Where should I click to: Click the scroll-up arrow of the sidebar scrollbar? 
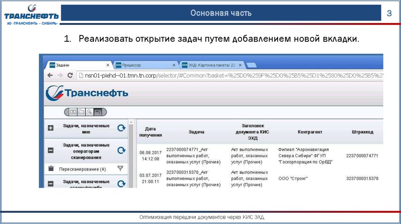click(131, 122)
